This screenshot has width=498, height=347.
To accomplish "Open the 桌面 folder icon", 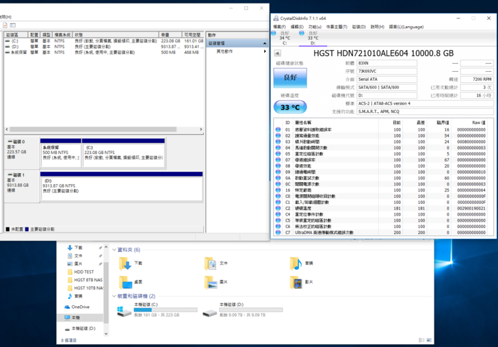I will pyautogui.click(x=125, y=282).
